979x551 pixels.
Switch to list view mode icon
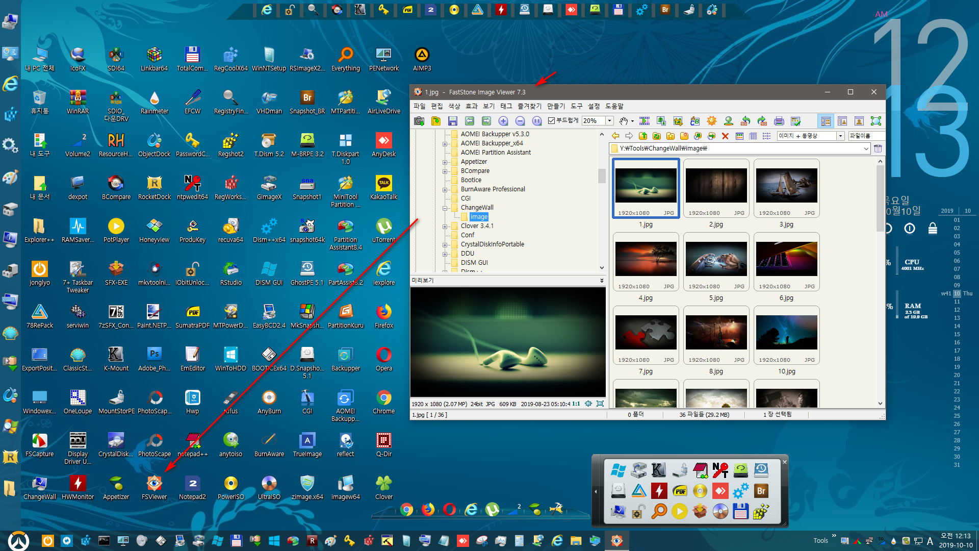coord(766,136)
